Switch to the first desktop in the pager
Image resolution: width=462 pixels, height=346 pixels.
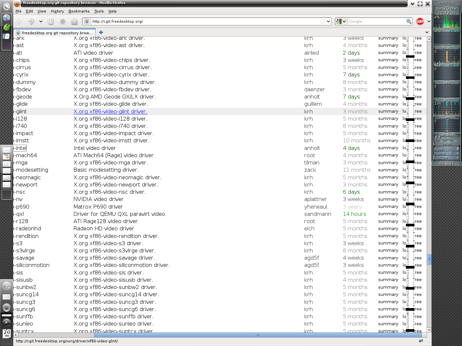[x=7, y=150]
